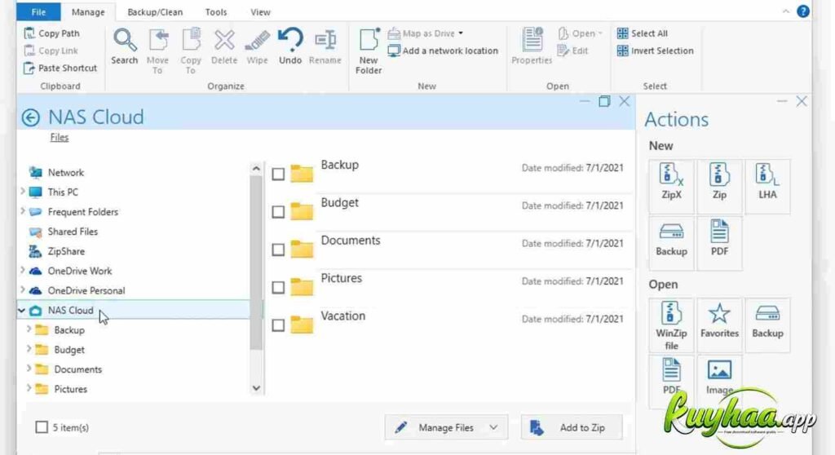Image resolution: width=835 pixels, height=455 pixels.
Task: Open the File tab
Action: (38, 11)
